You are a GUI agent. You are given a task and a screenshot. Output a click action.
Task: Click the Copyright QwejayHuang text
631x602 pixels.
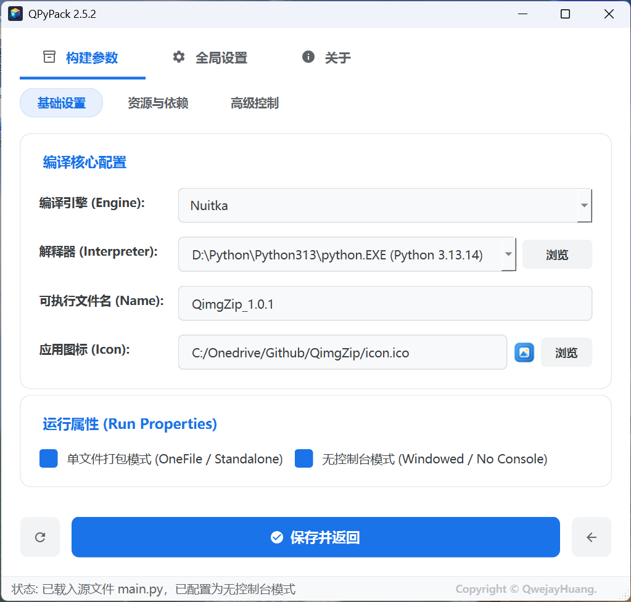click(x=526, y=589)
